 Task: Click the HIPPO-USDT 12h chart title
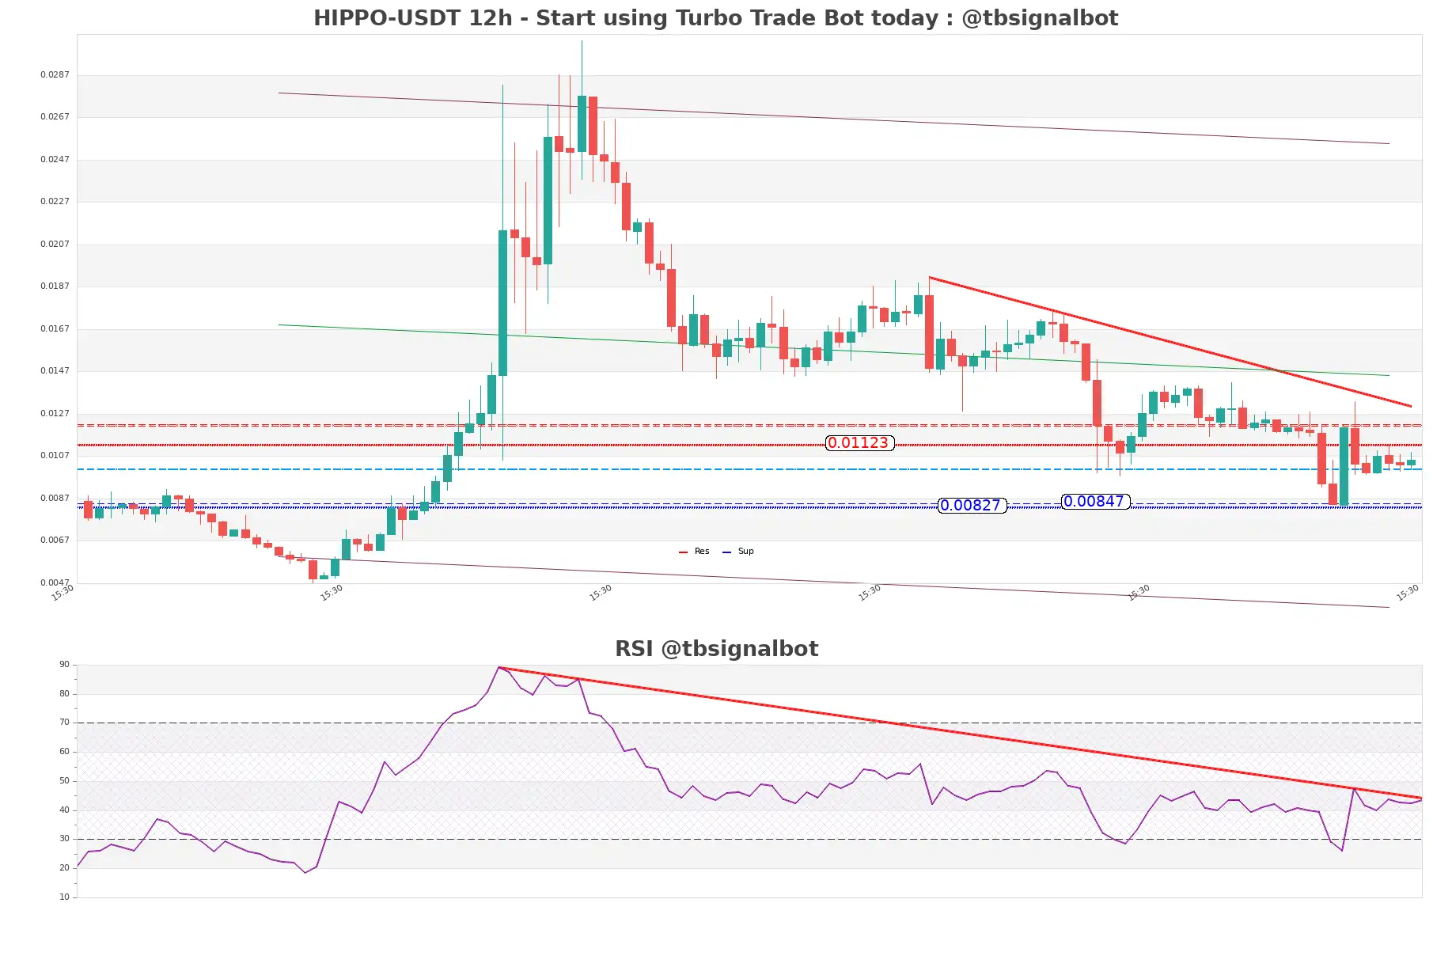point(715,18)
